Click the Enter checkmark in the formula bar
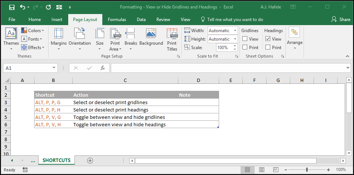354x175 pixels. pyautogui.click(x=89, y=68)
